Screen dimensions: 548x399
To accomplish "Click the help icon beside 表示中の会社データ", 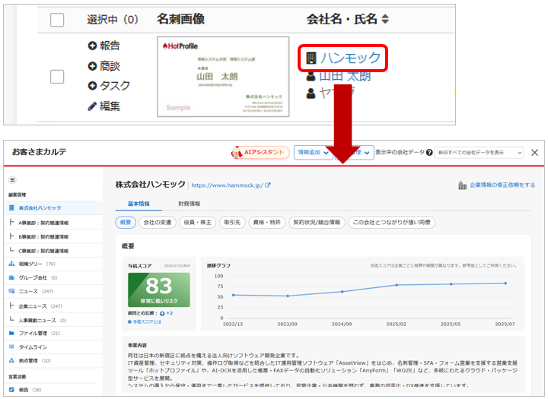I will [429, 152].
